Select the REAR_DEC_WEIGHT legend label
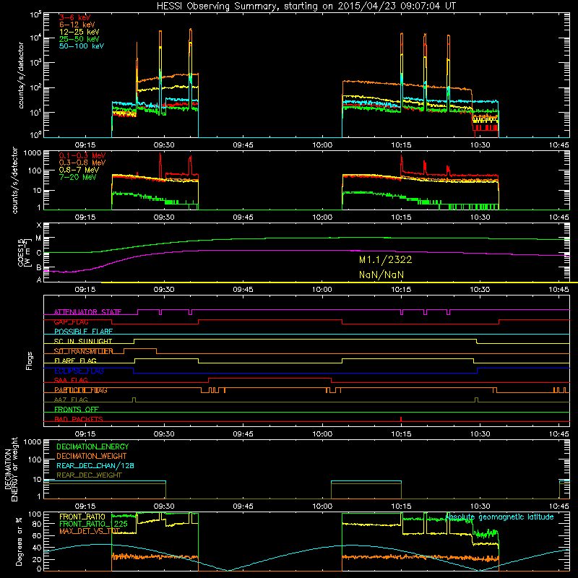The height and width of the screenshot is (578, 578). [x=89, y=475]
